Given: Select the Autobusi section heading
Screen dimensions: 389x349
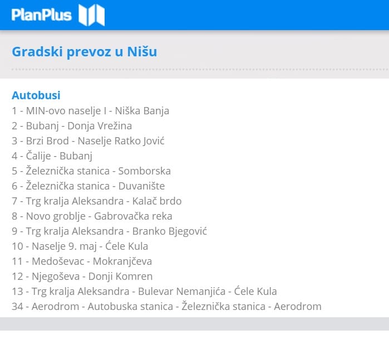Looking at the screenshot, I should point(36,95).
